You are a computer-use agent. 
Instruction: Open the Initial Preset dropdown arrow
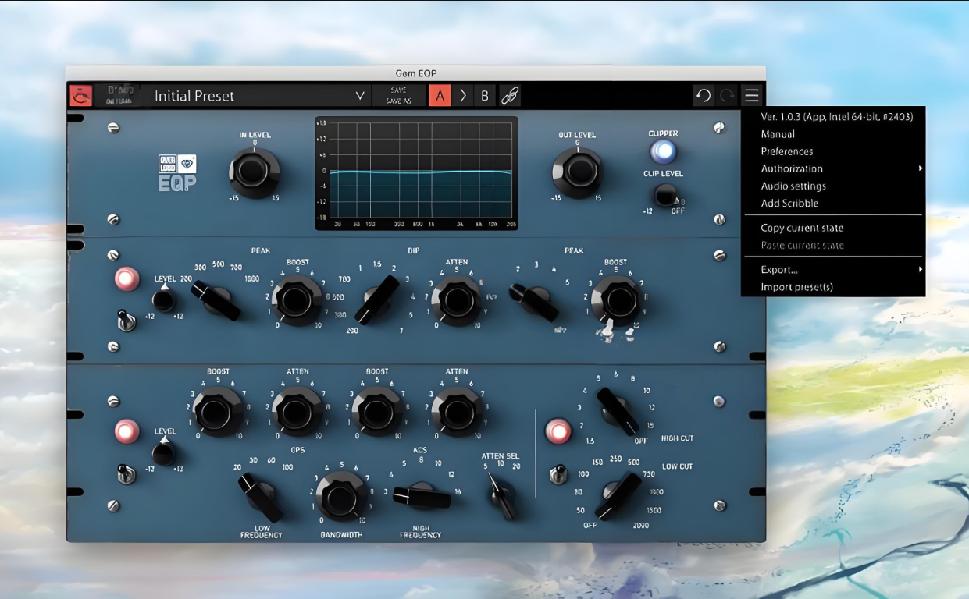click(x=360, y=96)
